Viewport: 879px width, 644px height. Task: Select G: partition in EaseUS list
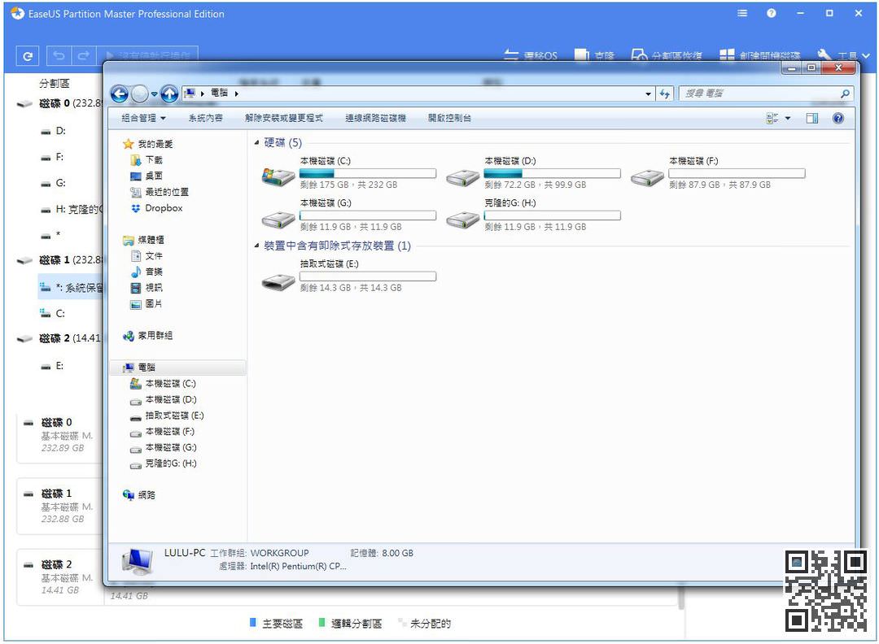[53, 183]
